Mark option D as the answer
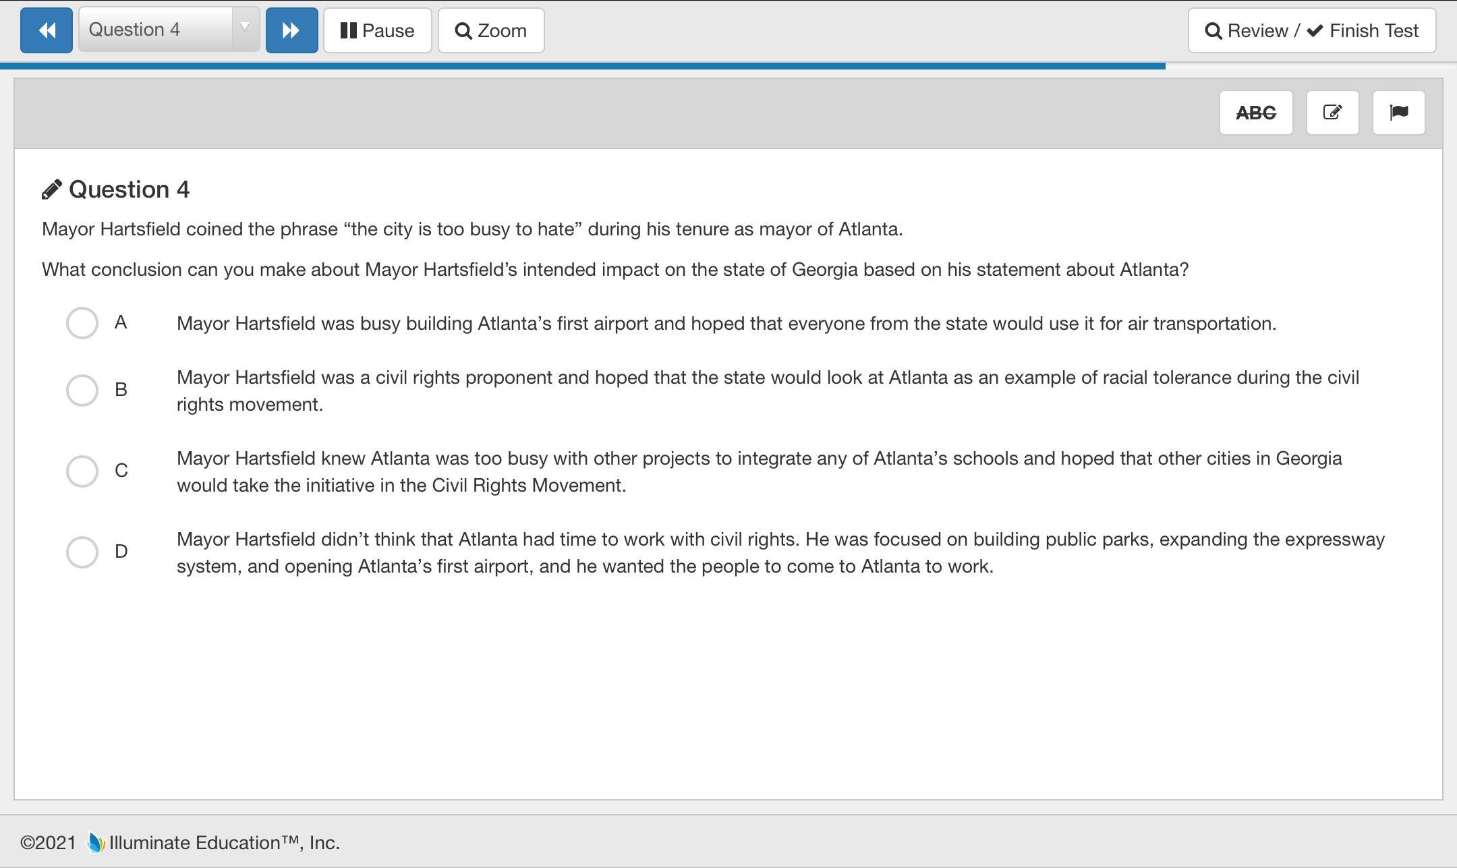Image resolution: width=1457 pixels, height=868 pixels. coord(82,552)
